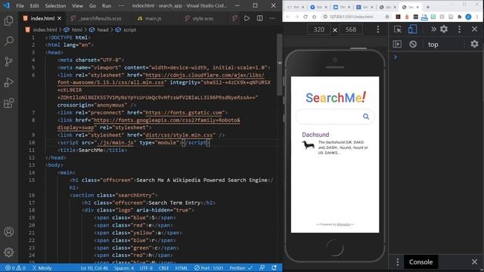Open the Run menu
The image size is (484, 272).
[107, 5]
